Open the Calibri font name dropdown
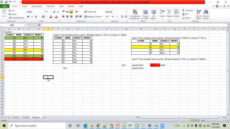Screen dimensions: 230x129 click(x=44, y=12)
